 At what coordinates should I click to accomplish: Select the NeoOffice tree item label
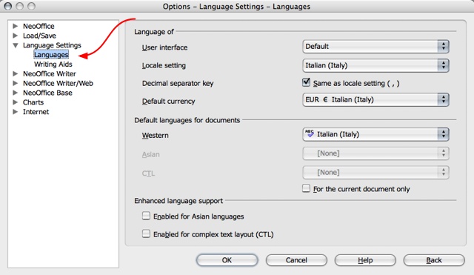(39, 27)
